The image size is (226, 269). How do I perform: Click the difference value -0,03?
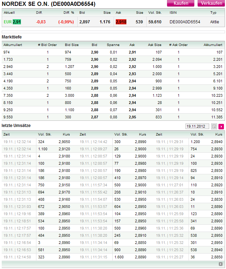[41, 22]
